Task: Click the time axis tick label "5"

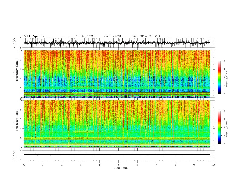Action: pos(118,165)
